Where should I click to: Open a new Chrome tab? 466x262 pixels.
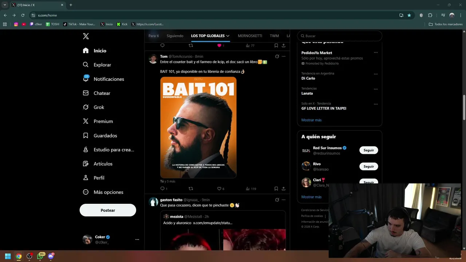pyautogui.click(x=71, y=5)
